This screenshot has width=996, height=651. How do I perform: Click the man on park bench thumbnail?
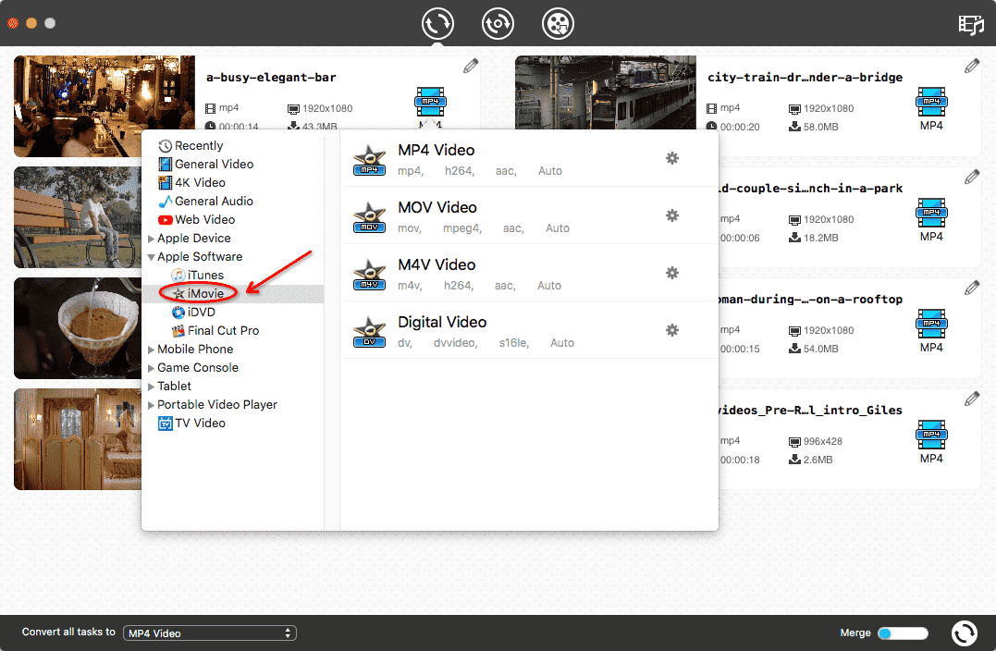pyautogui.click(x=78, y=217)
